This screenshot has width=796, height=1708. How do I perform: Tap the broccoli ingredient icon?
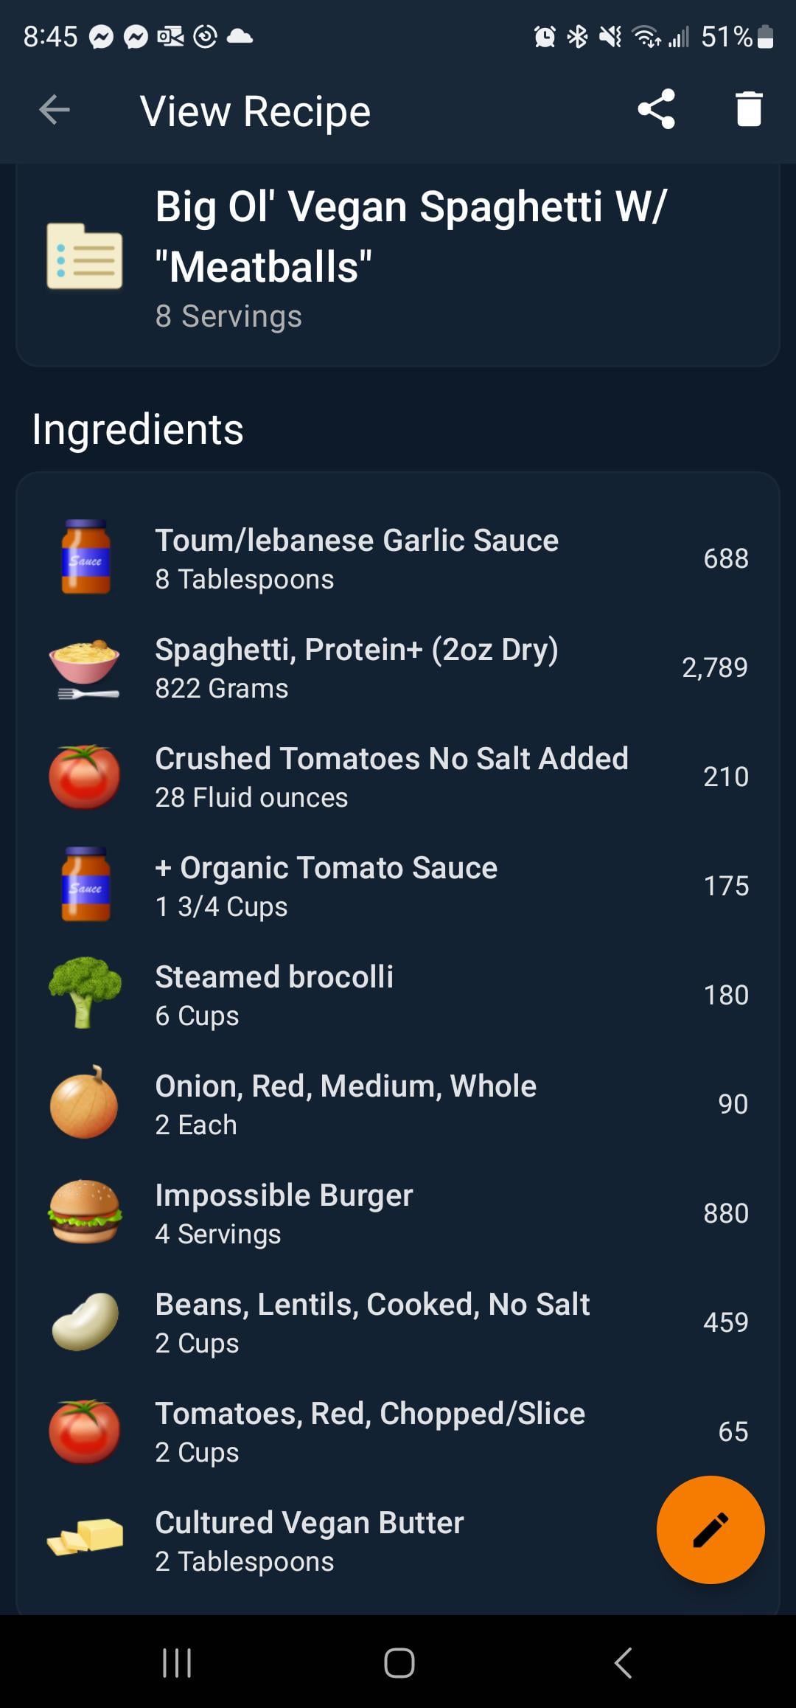[x=85, y=993]
